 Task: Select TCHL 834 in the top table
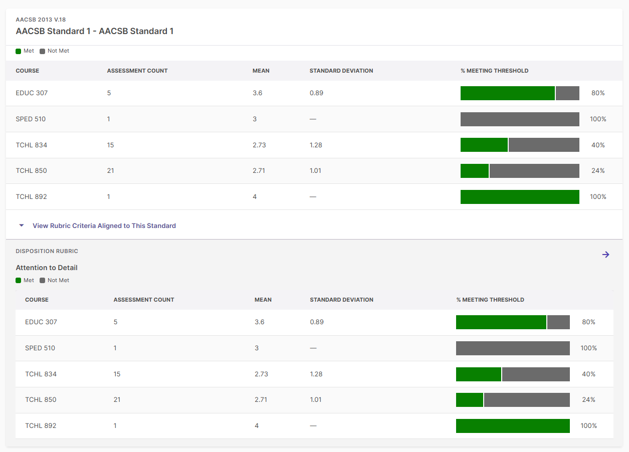(32, 145)
